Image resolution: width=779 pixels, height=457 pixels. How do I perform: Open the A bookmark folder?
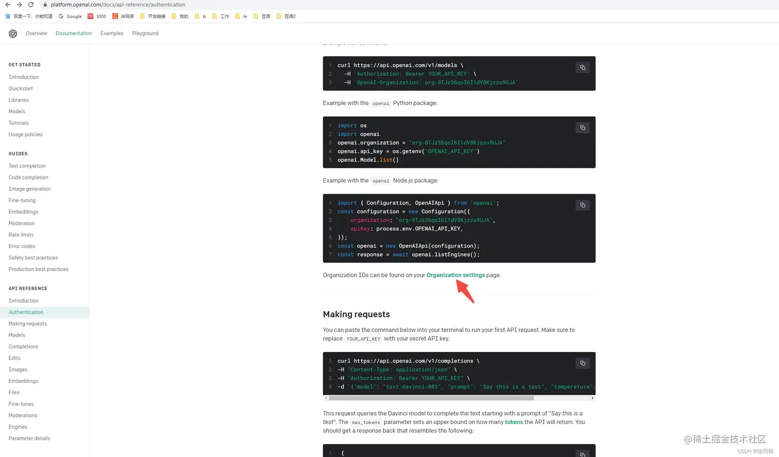pos(200,16)
